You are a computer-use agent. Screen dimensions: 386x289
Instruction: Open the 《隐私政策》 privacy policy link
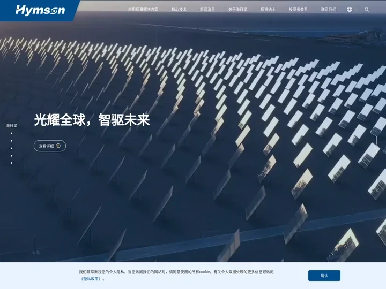click(91, 279)
